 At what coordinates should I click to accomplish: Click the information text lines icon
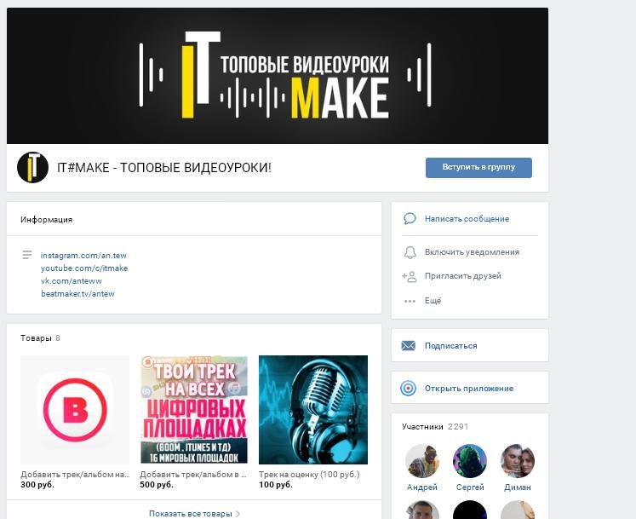[x=26, y=255]
